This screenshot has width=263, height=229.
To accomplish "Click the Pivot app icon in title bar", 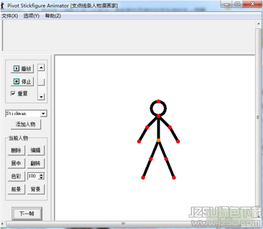I will pyautogui.click(x=2, y=6).
